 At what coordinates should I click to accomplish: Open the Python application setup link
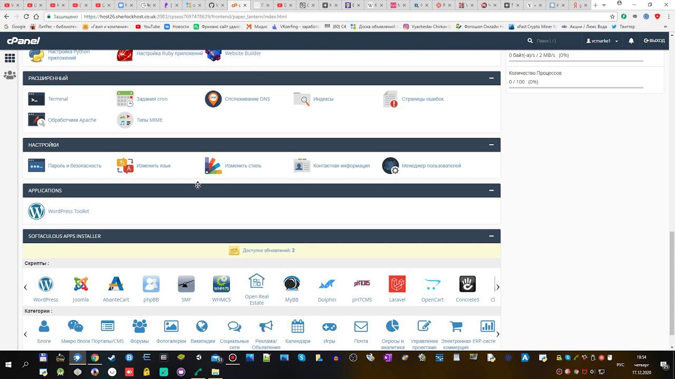[x=69, y=55]
